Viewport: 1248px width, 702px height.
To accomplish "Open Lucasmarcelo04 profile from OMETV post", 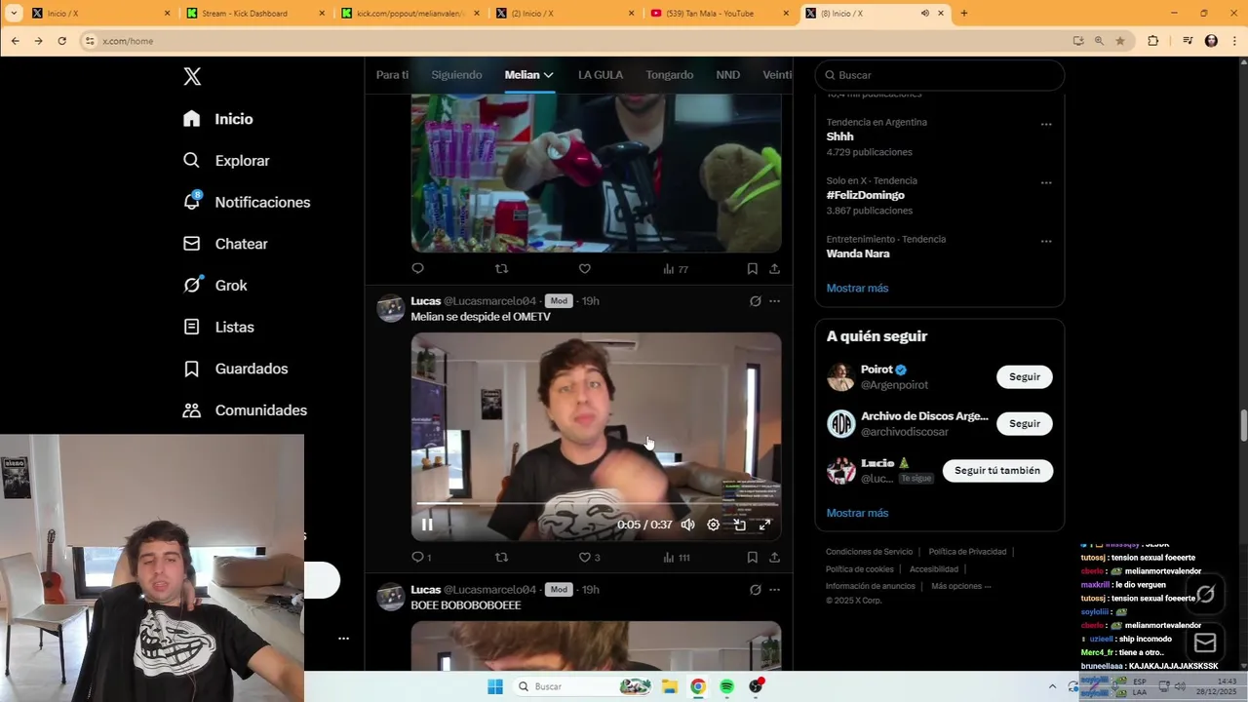I will point(489,301).
